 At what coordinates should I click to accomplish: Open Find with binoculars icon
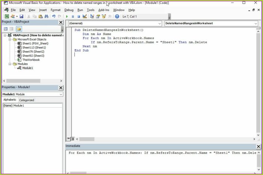click(46, 17)
